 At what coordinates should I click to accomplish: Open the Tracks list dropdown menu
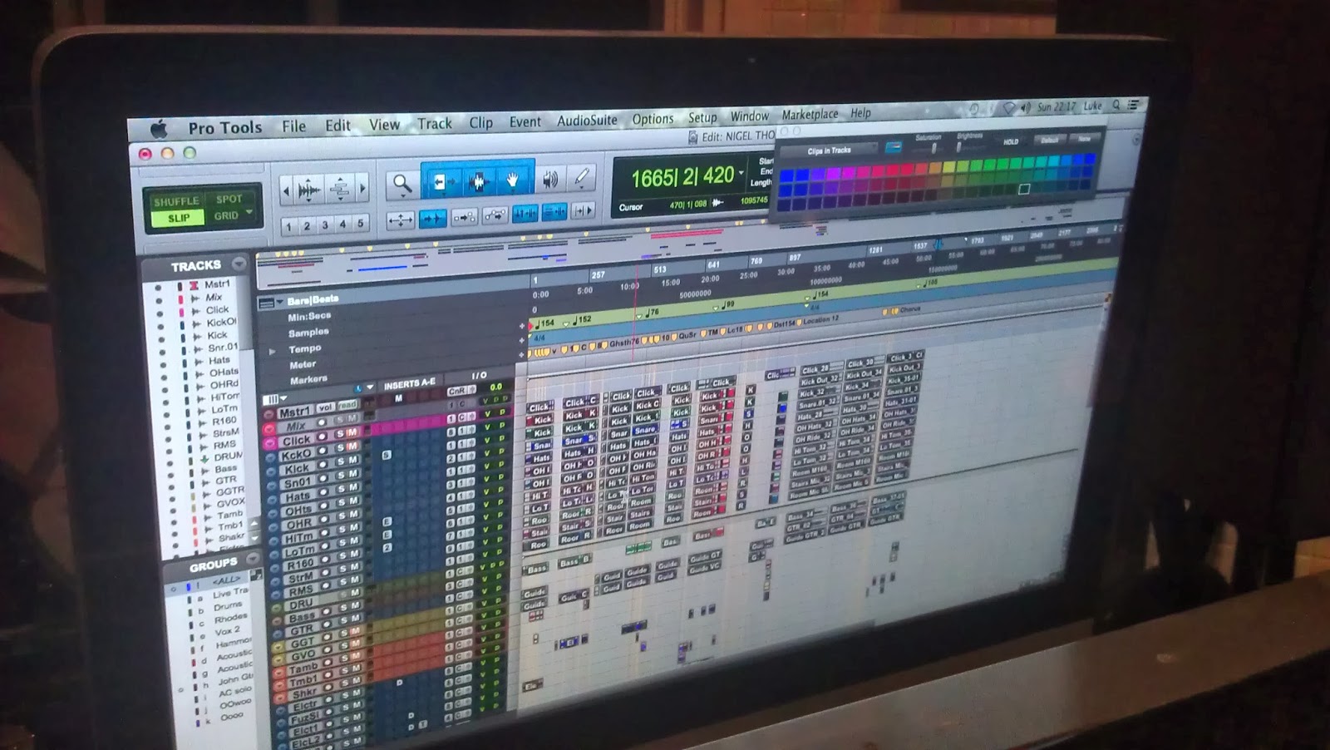(239, 264)
